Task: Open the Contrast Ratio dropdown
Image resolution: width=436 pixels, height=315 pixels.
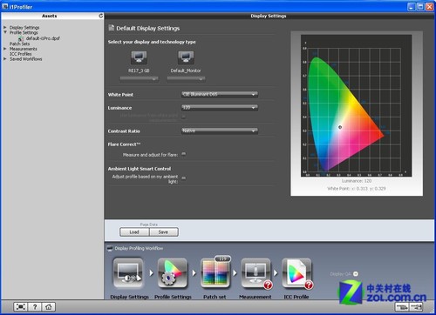Action: click(x=220, y=131)
